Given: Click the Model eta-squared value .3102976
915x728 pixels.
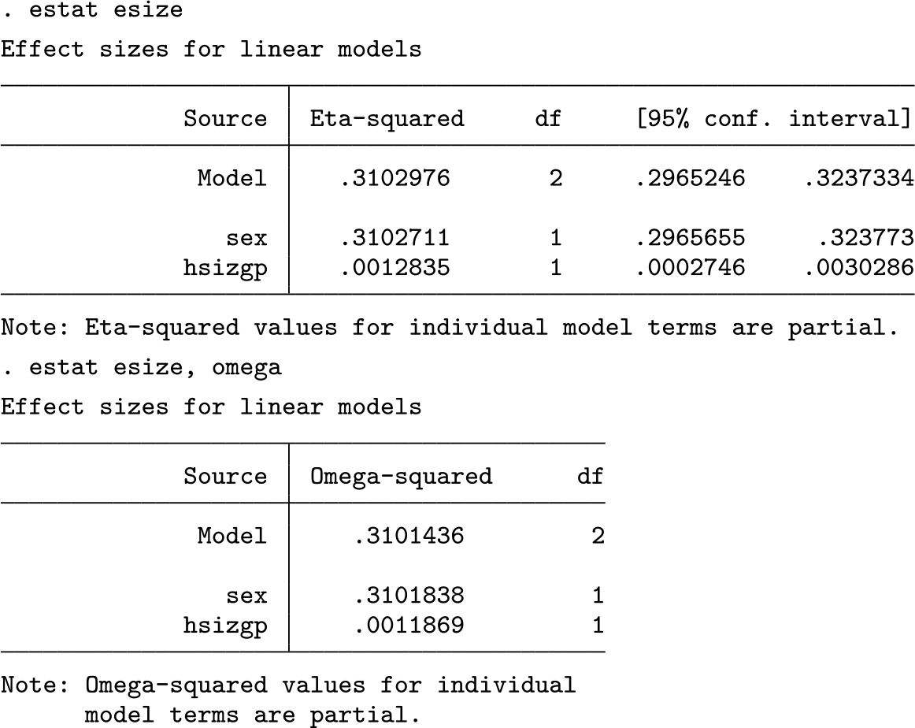Looking at the screenshot, I should pyautogui.click(x=394, y=179).
